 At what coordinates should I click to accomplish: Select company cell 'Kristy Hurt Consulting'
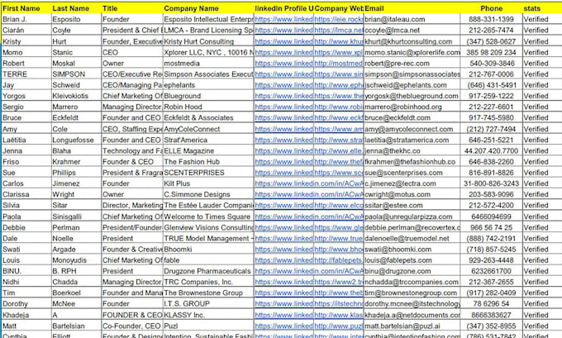pos(208,41)
